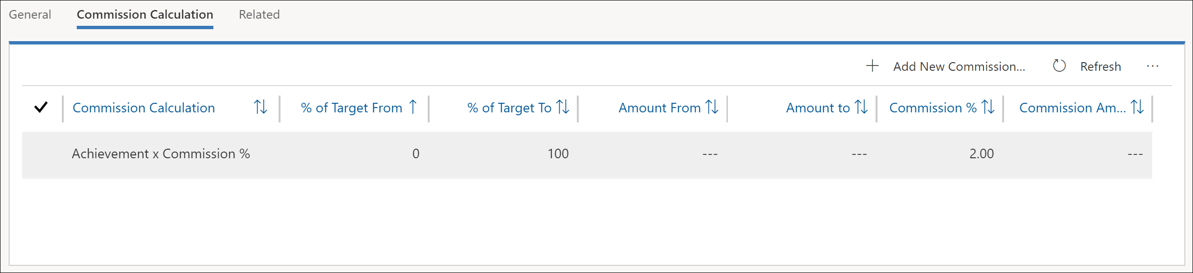Click sort arrows beside % of Target To
The height and width of the screenshot is (273, 1193).
pyautogui.click(x=562, y=107)
